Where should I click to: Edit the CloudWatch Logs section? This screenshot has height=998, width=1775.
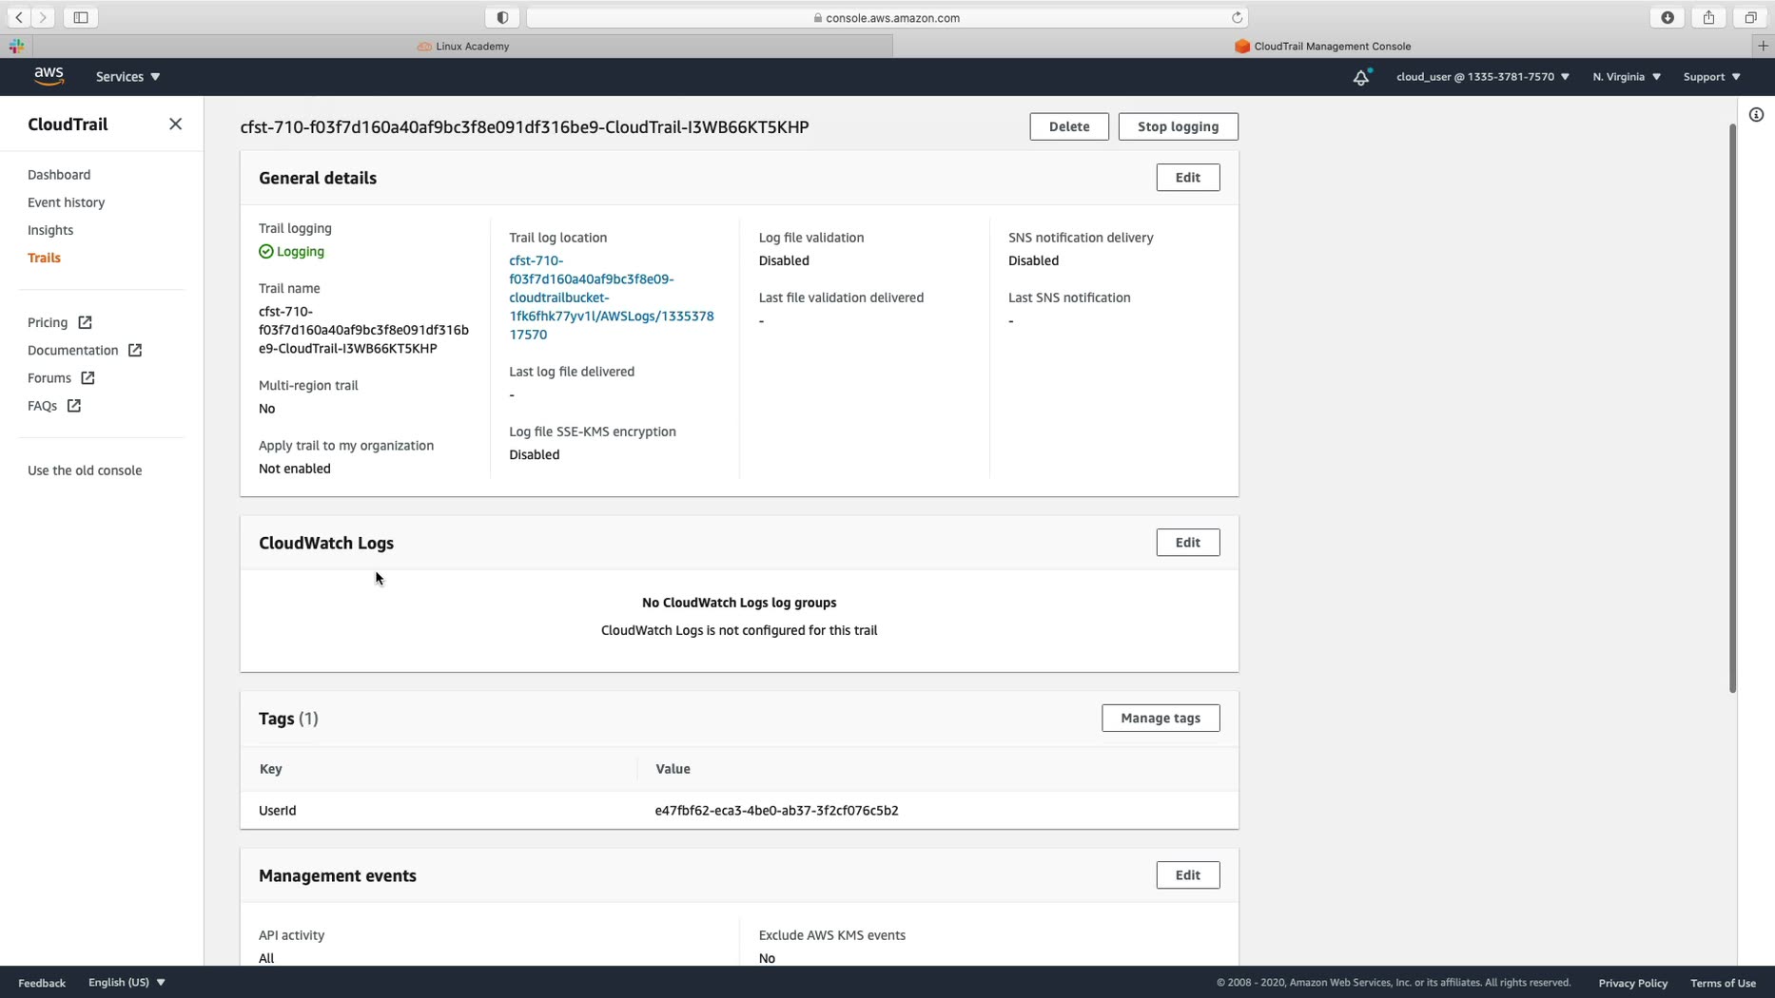[x=1187, y=543]
